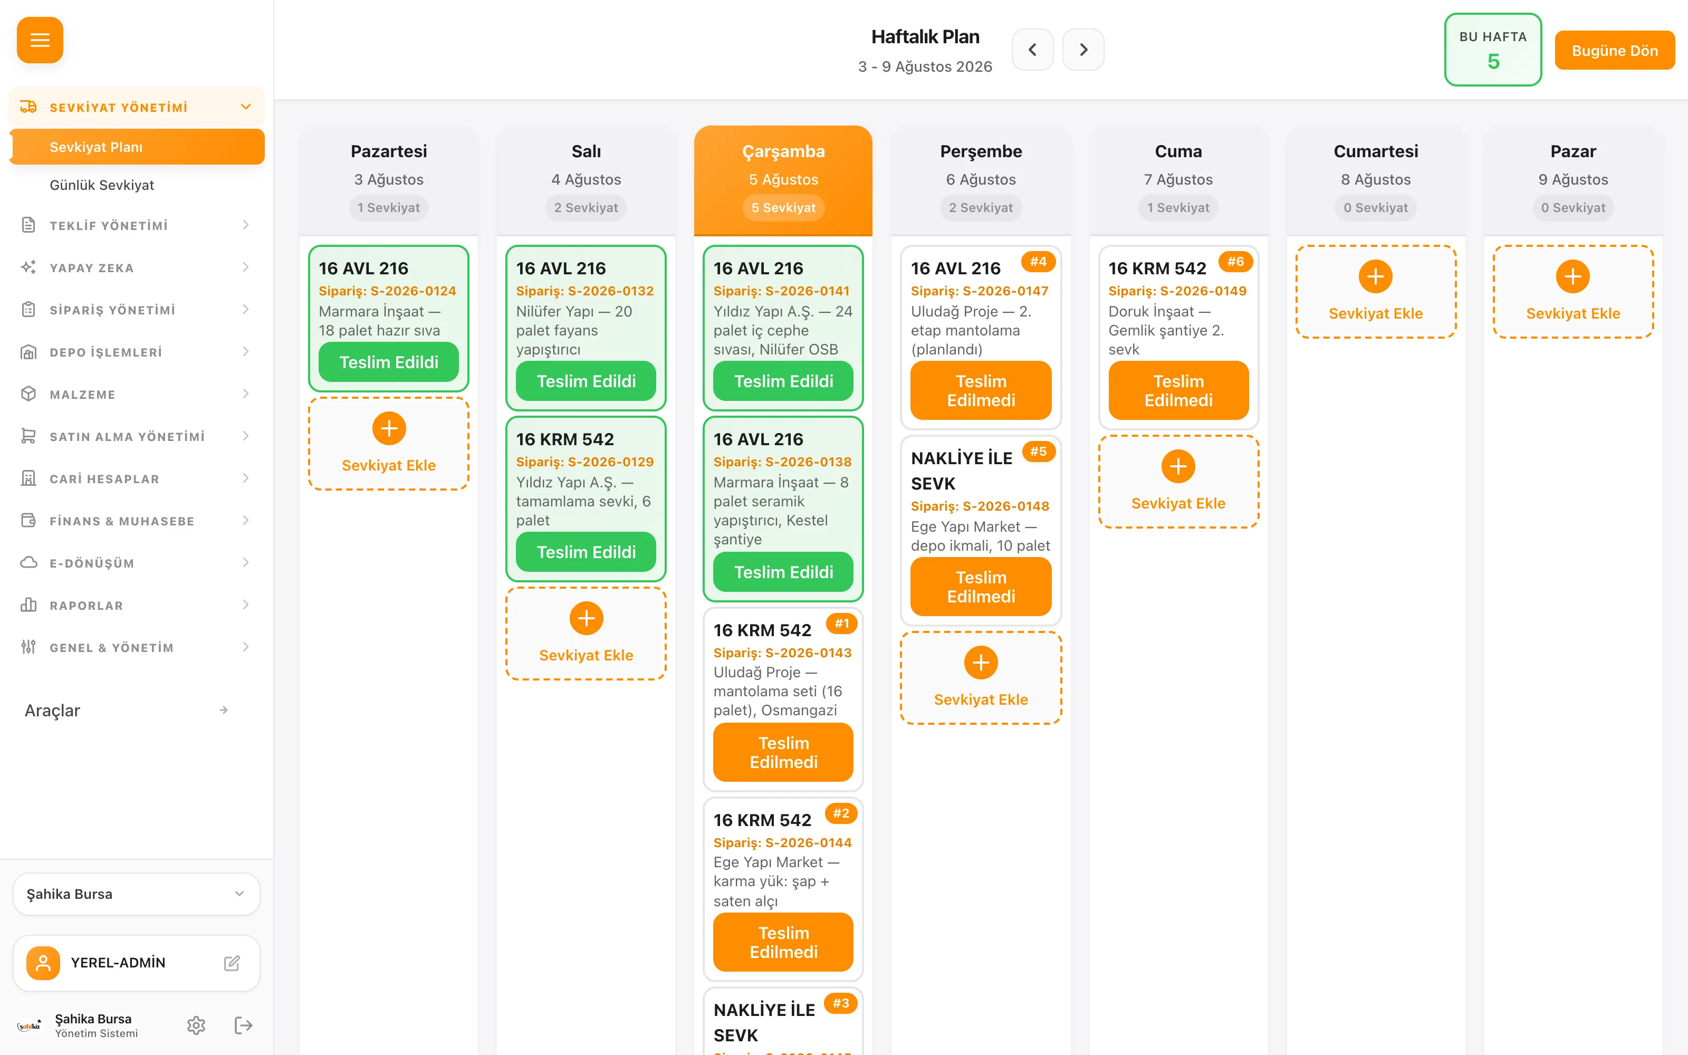Image resolution: width=1688 pixels, height=1055 pixels.
Task: Open settings via the gear icon
Action: [x=196, y=1025]
